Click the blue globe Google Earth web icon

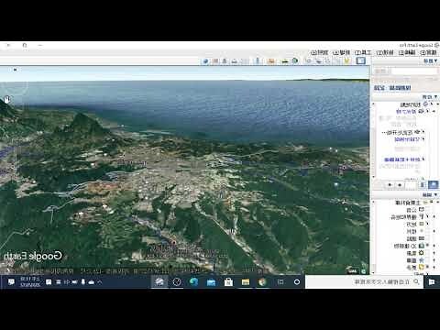pos(205,60)
